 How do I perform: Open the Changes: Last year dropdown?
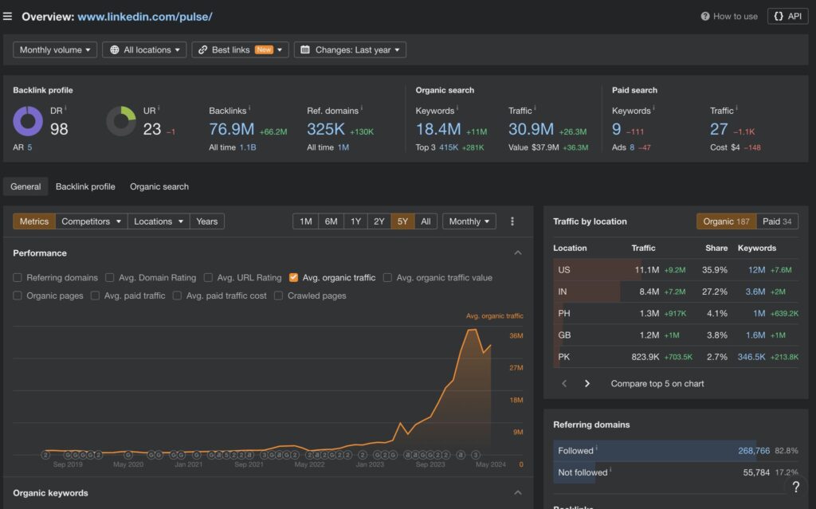pyautogui.click(x=350, y=50)
